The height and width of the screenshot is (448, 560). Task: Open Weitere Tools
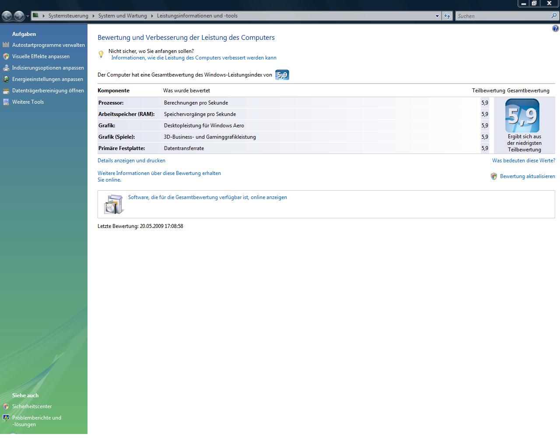[28, 102]
